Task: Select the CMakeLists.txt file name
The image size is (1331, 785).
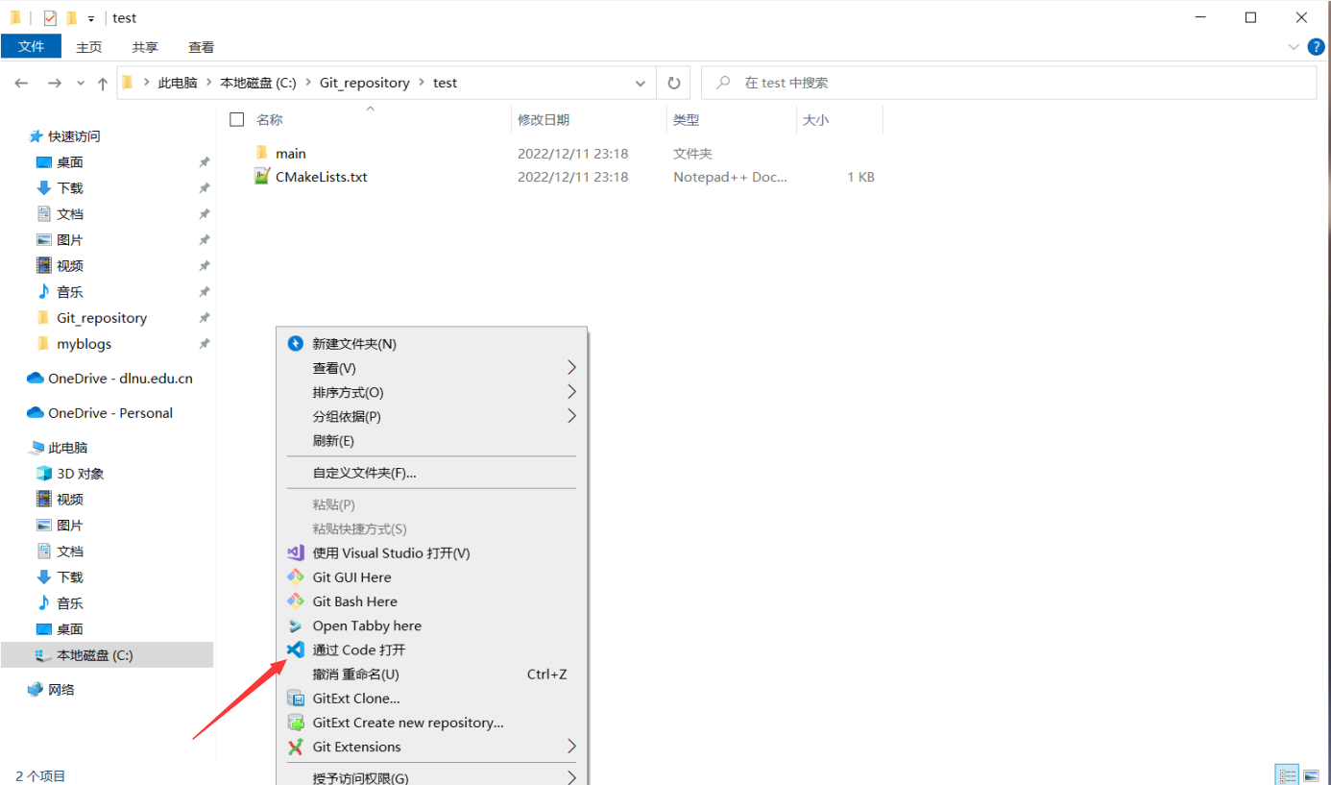Action: (321, 177)
